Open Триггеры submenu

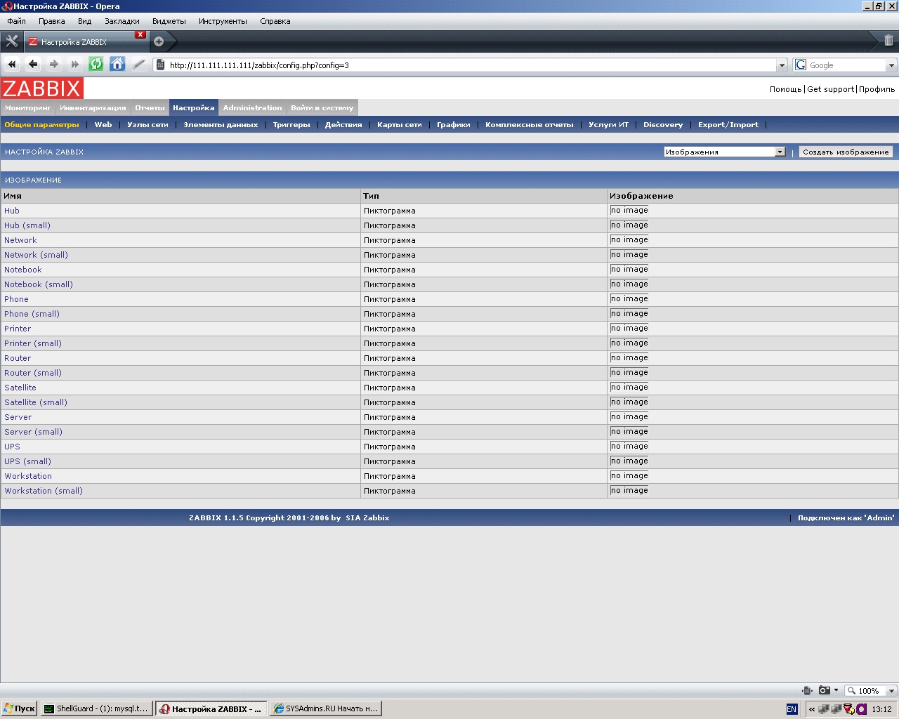291,125
